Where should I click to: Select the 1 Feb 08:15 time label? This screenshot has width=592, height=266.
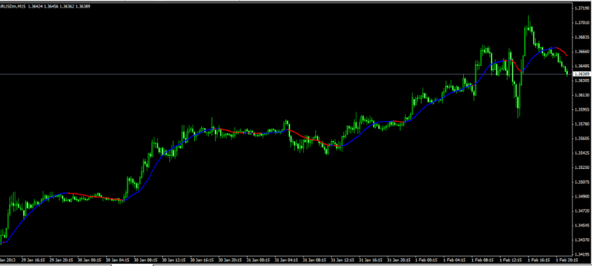483,260
